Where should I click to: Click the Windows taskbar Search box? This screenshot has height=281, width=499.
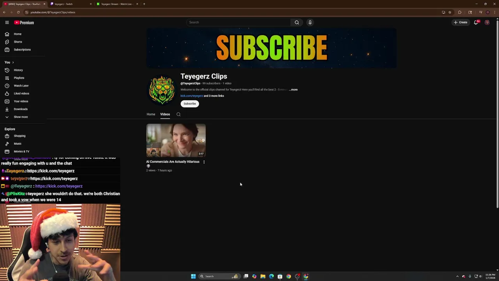click(219, 276)
